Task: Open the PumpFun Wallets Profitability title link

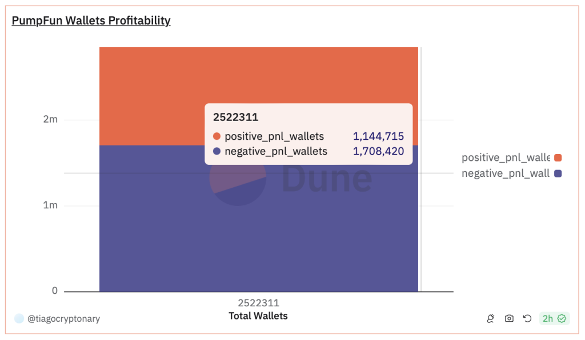Action: 91,21
